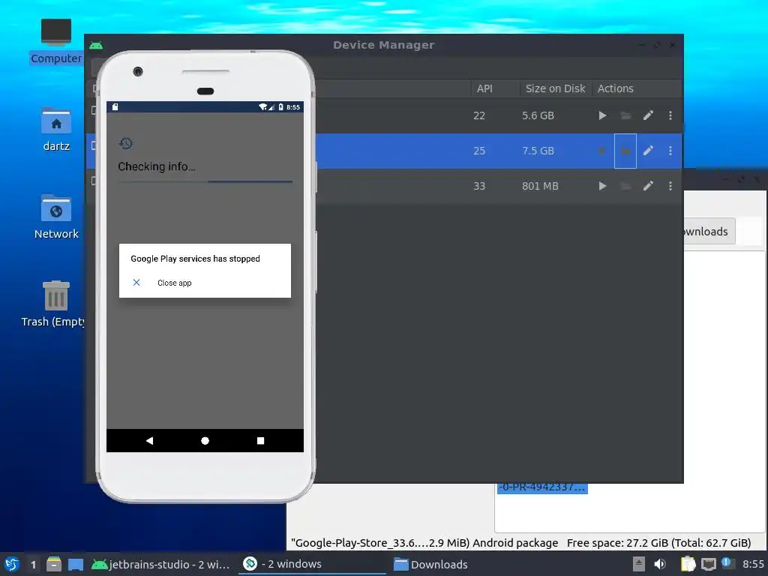Stop the running API 25 device
This screenshot has width=768, height=576.
[602, 151]
